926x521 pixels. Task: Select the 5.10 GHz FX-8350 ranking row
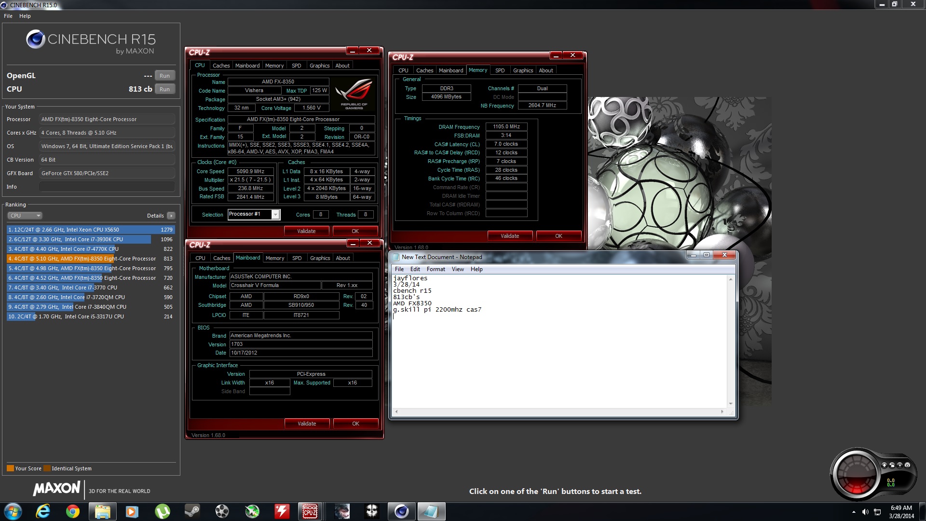tap(91, 259)
